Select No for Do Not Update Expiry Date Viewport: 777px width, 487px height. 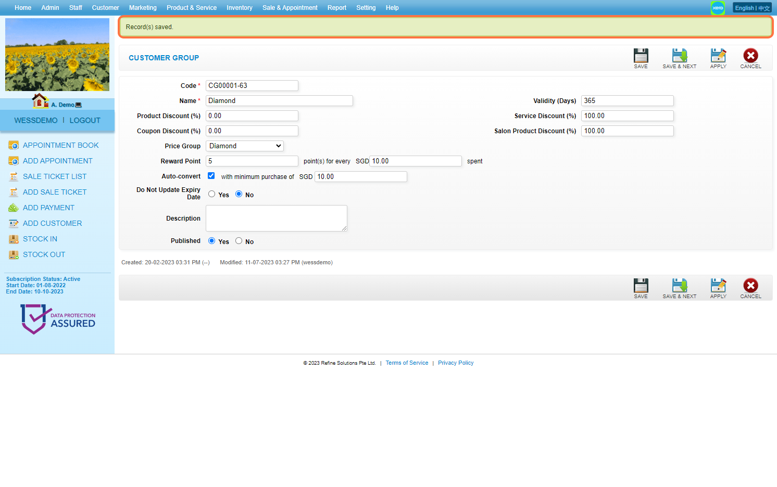[x=239, y=194]
